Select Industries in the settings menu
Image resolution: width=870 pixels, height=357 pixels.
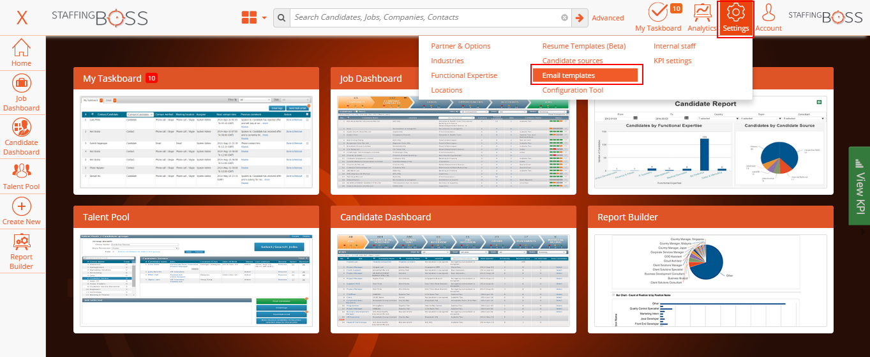pos(447,61)
